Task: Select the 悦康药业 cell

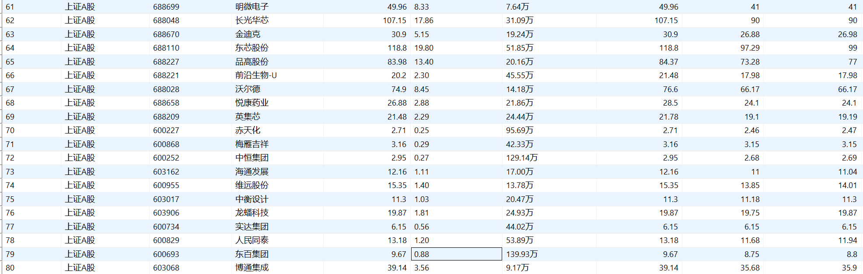Action: [252, 103]
